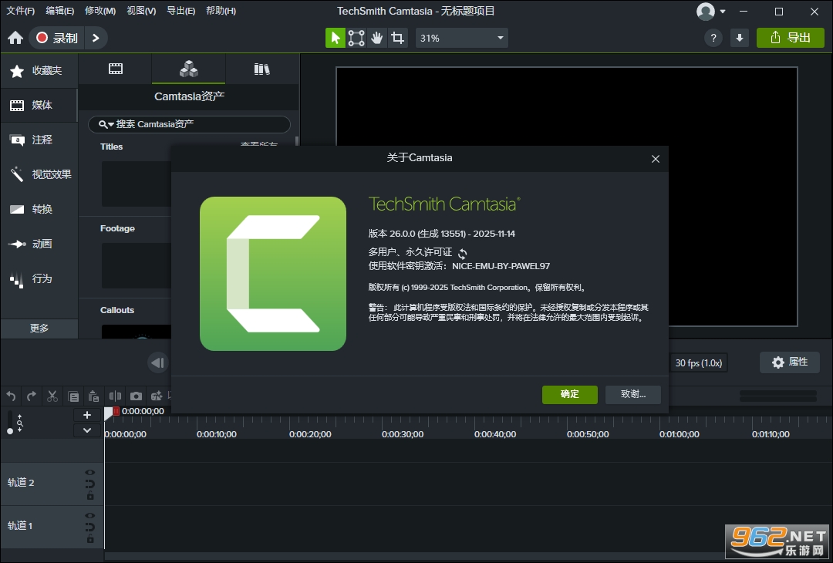This screenshot has width=833, height=563.
Task: Click the 确定 button in dialog
Action: click(569, 394)
